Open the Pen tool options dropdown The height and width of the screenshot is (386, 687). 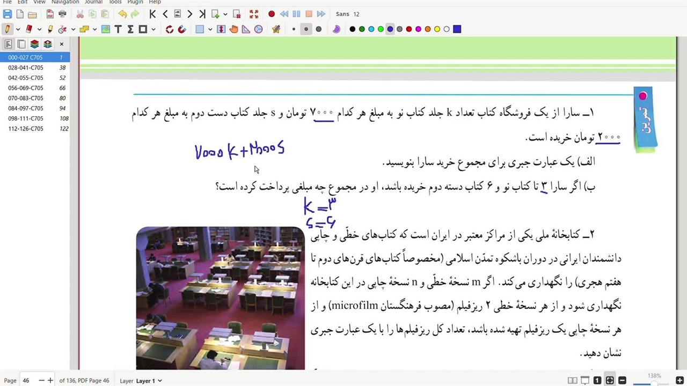click(x=18, y=29)
